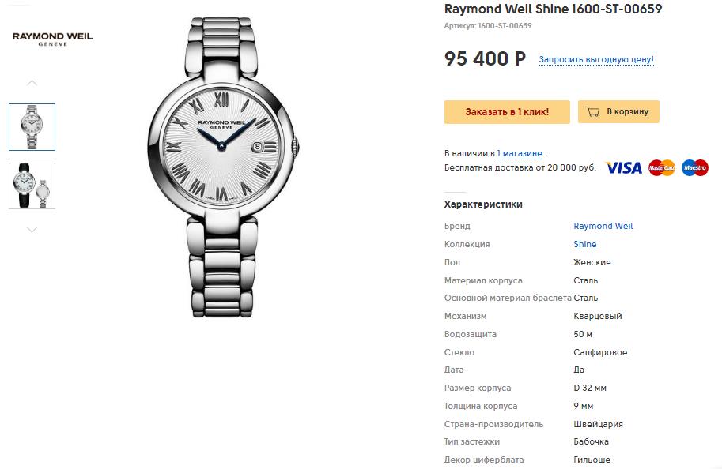Add watch via "В корзину" button
The height and width of the screenshot is (469, 722).
tap(618, 112)
